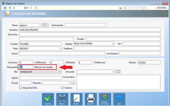Click the Puesto field
The width and height of the screenshot is (170, 106).
coord(123,39)
